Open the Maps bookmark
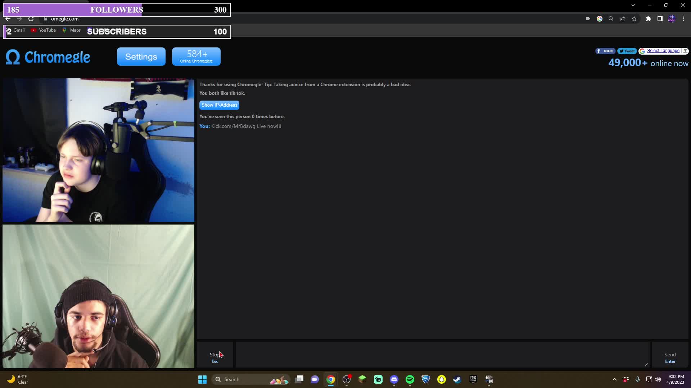 click(72, 30)
